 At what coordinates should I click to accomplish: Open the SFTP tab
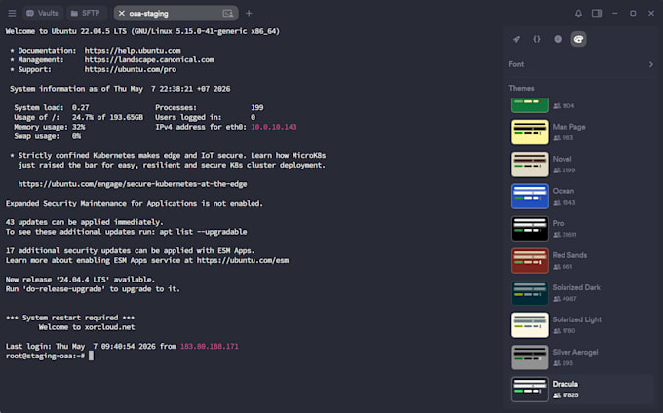[x=86, y=13]
